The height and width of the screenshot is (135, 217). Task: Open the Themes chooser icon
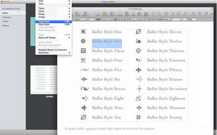coord(105,13)
